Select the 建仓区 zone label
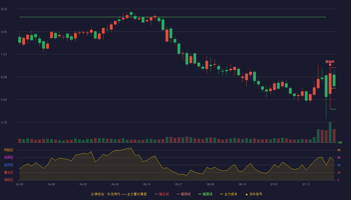The height and width of the screenshot is (200, 351). coord(9,172)
